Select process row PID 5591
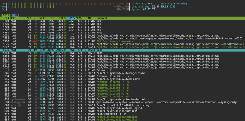This screenshot has width=245, height=121. coord(123,62)
